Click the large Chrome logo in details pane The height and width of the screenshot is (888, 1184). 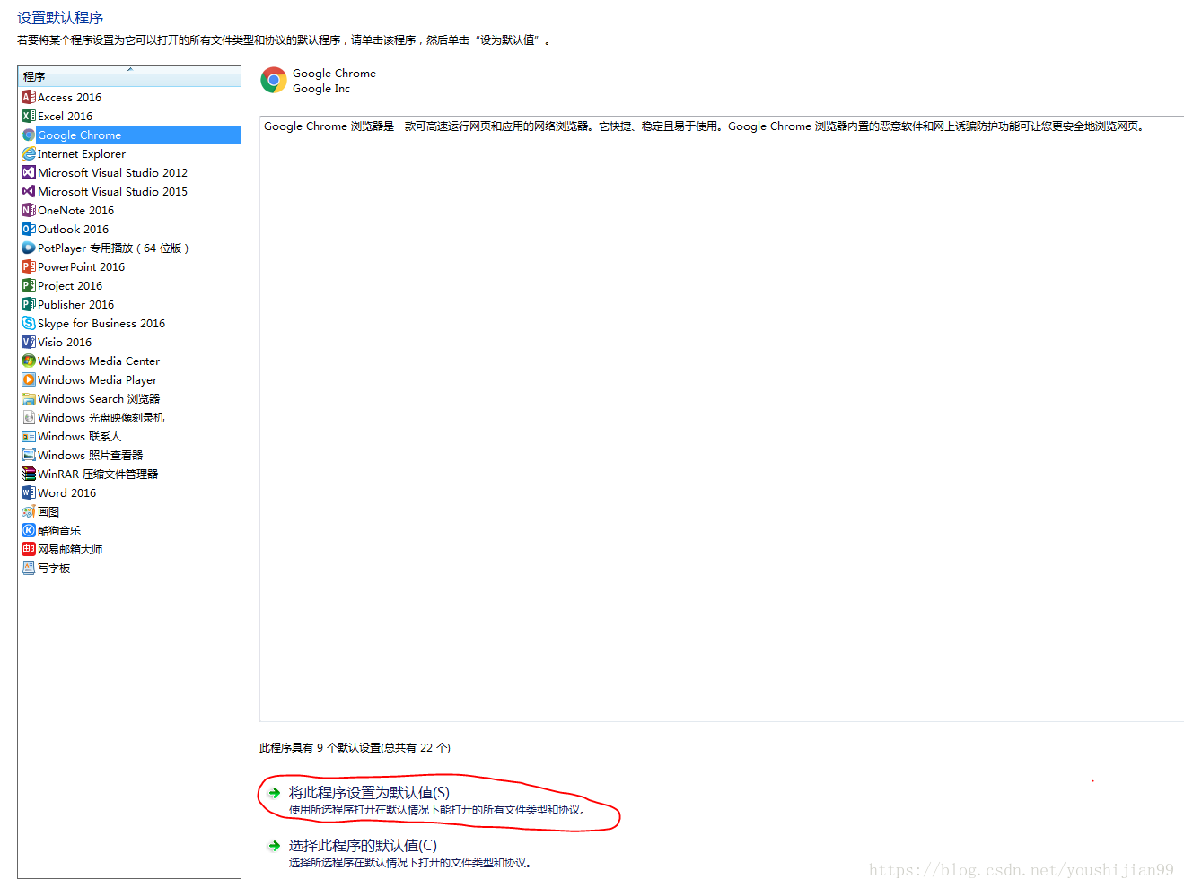[x=274, y=80]
